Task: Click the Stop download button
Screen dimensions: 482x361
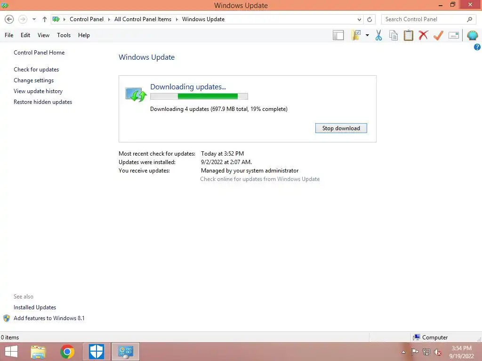Action: point(341,128)
